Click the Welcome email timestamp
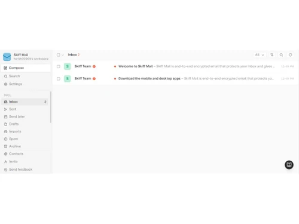 tap(288, 66)
